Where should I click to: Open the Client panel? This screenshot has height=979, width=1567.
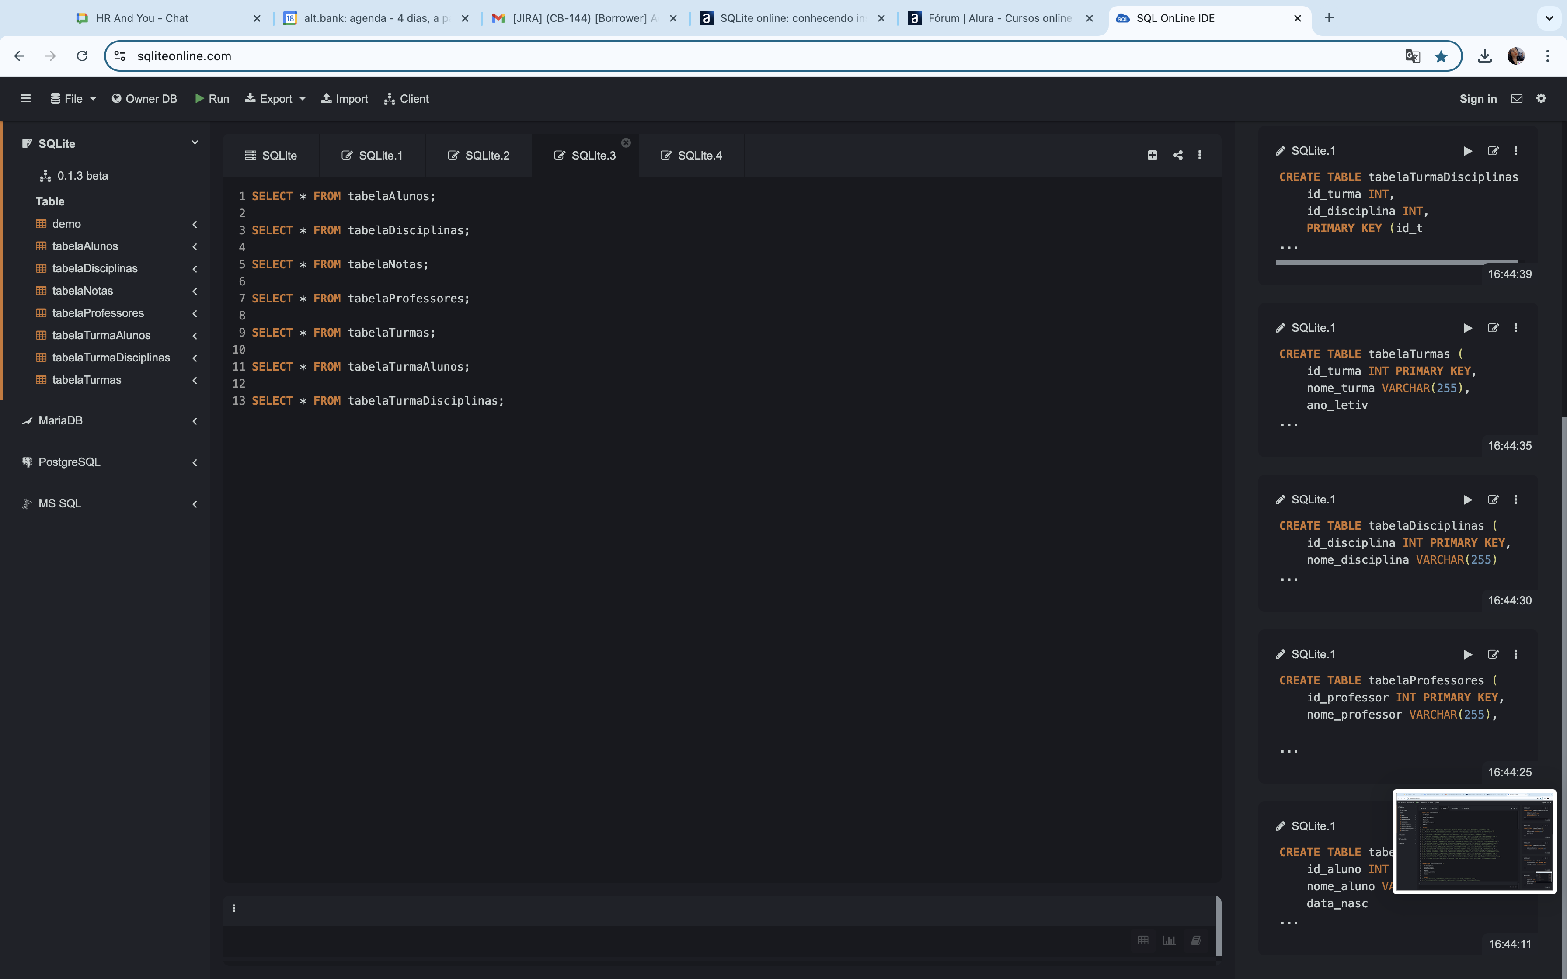406,99
